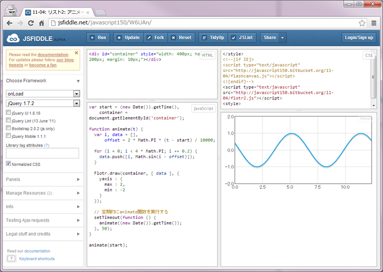The height and width of the screenshot is (272, 383).
Task: Click become a fan link
Action: click(43, 65)
